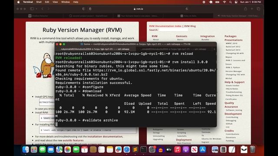Open the RVM Blog link
Screen dimensions: 278x156
190,26
